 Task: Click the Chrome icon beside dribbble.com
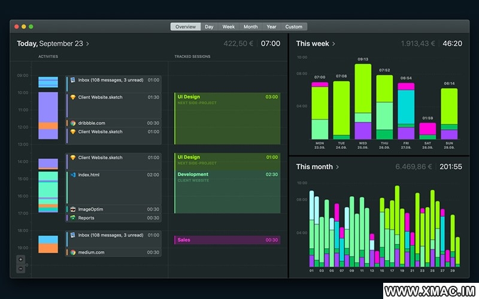coord(72,123)
